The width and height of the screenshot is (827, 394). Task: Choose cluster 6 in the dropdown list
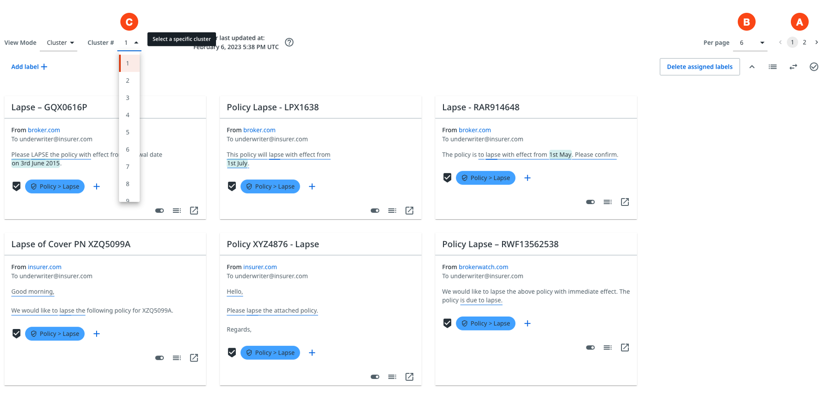[128, 150]
